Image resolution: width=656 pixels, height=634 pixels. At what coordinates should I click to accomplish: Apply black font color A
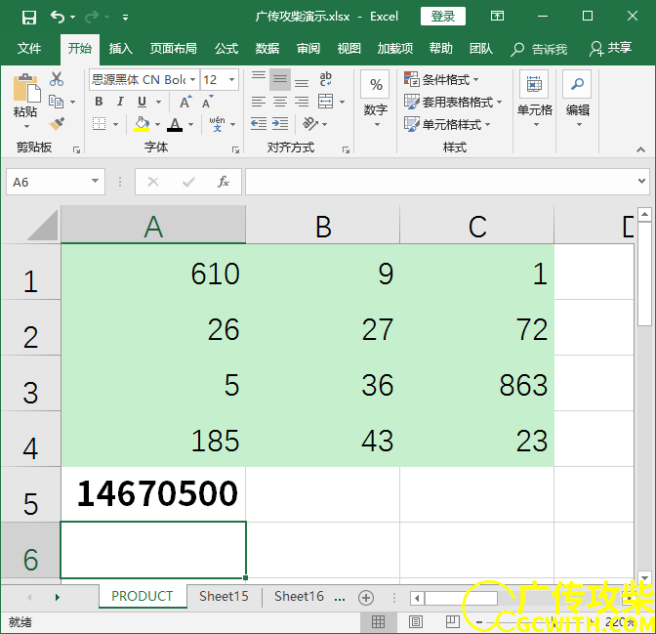175,124
